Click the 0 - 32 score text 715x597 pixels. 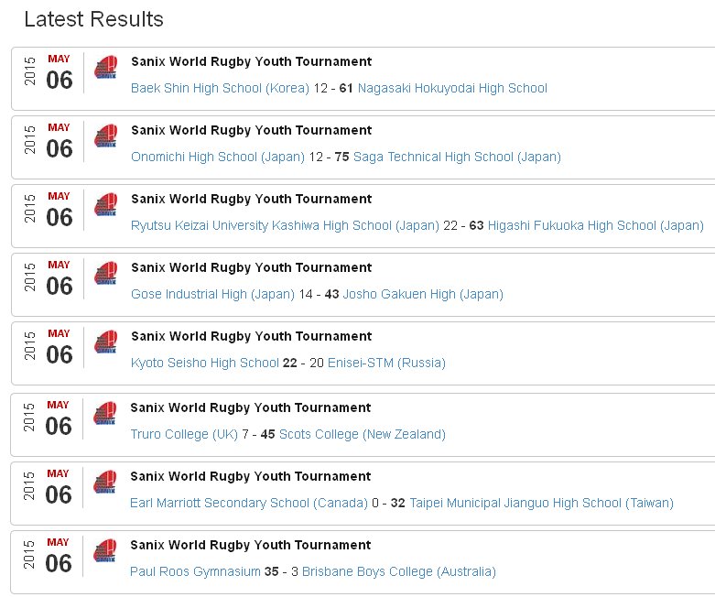click(388, 503)
